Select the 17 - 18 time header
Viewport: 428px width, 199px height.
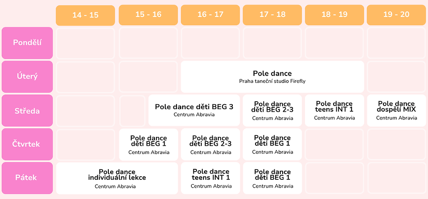click(x=272, y=15)
